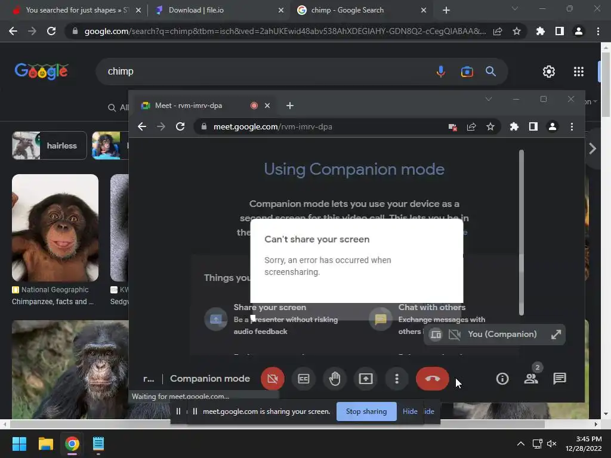Open Chimpanzee, facts and ... result link
The height and width of the screenshot is (458, 611).
tap(53, 301)
